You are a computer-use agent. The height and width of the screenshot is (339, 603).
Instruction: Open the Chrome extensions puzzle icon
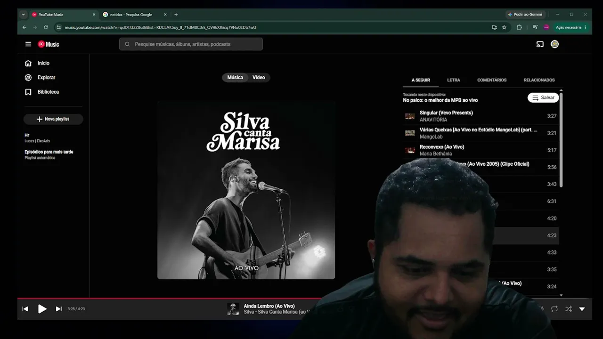519,27
